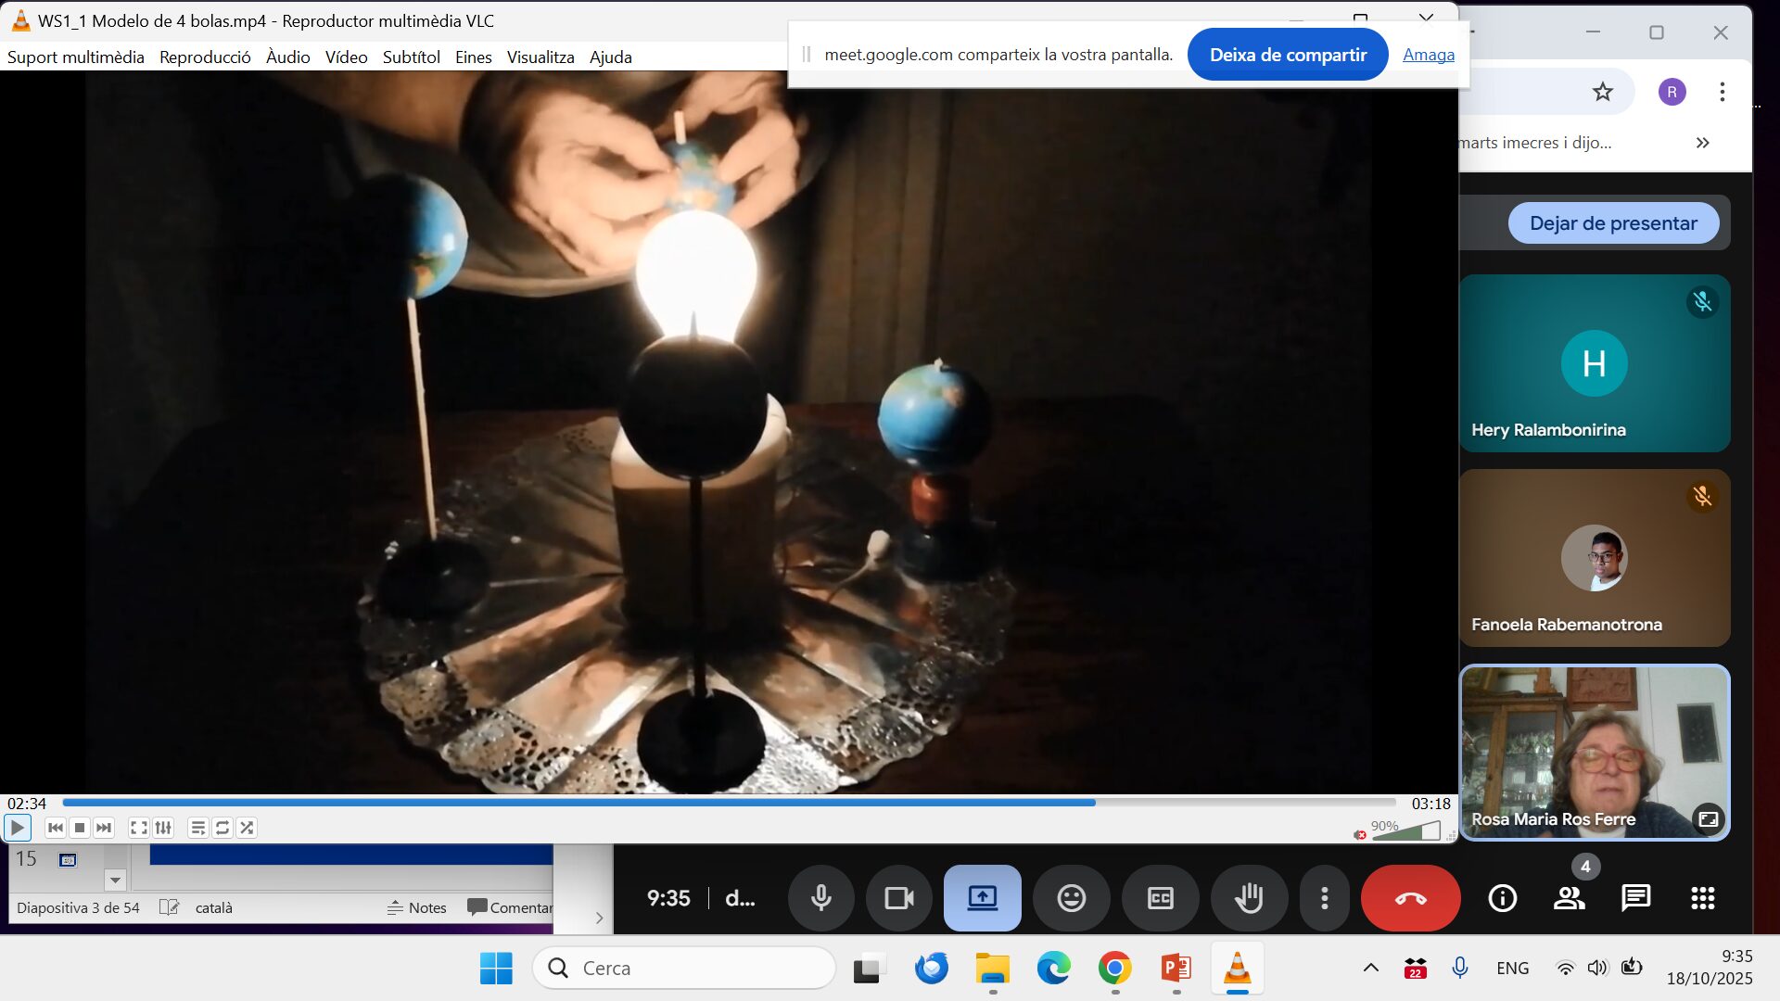The height and width of the screenshot is (1001, 1780).
Task: Open more options in Meet toolbar
Action: [1324, 897]
